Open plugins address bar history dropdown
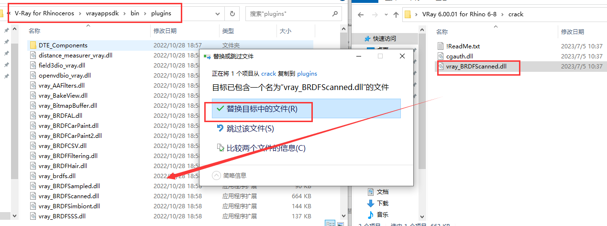This screenshot has height=226, width=607. (x=218, y=14)
